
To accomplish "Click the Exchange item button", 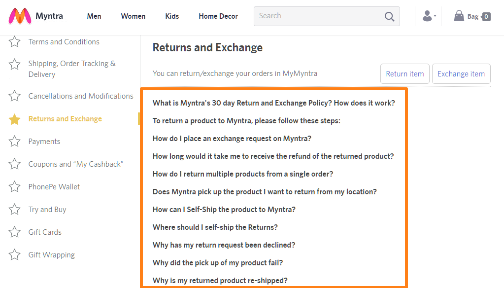I will [461, 73].
